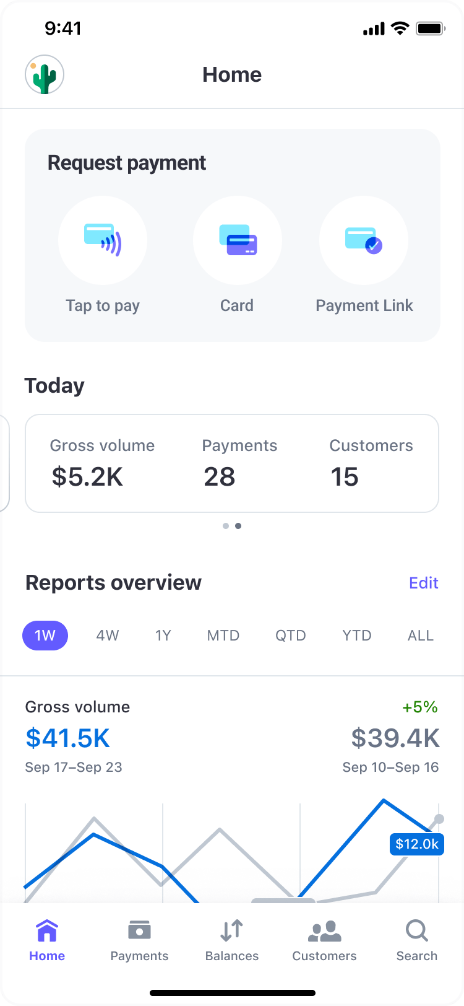This screenshot has width=464, height=1006.
Task: Tap the Search magnifier icon
Action: point(416,930)
